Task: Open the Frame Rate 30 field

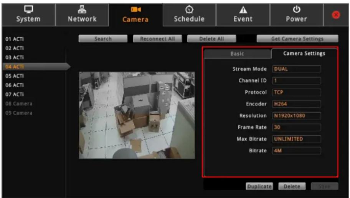Action: 296,127
